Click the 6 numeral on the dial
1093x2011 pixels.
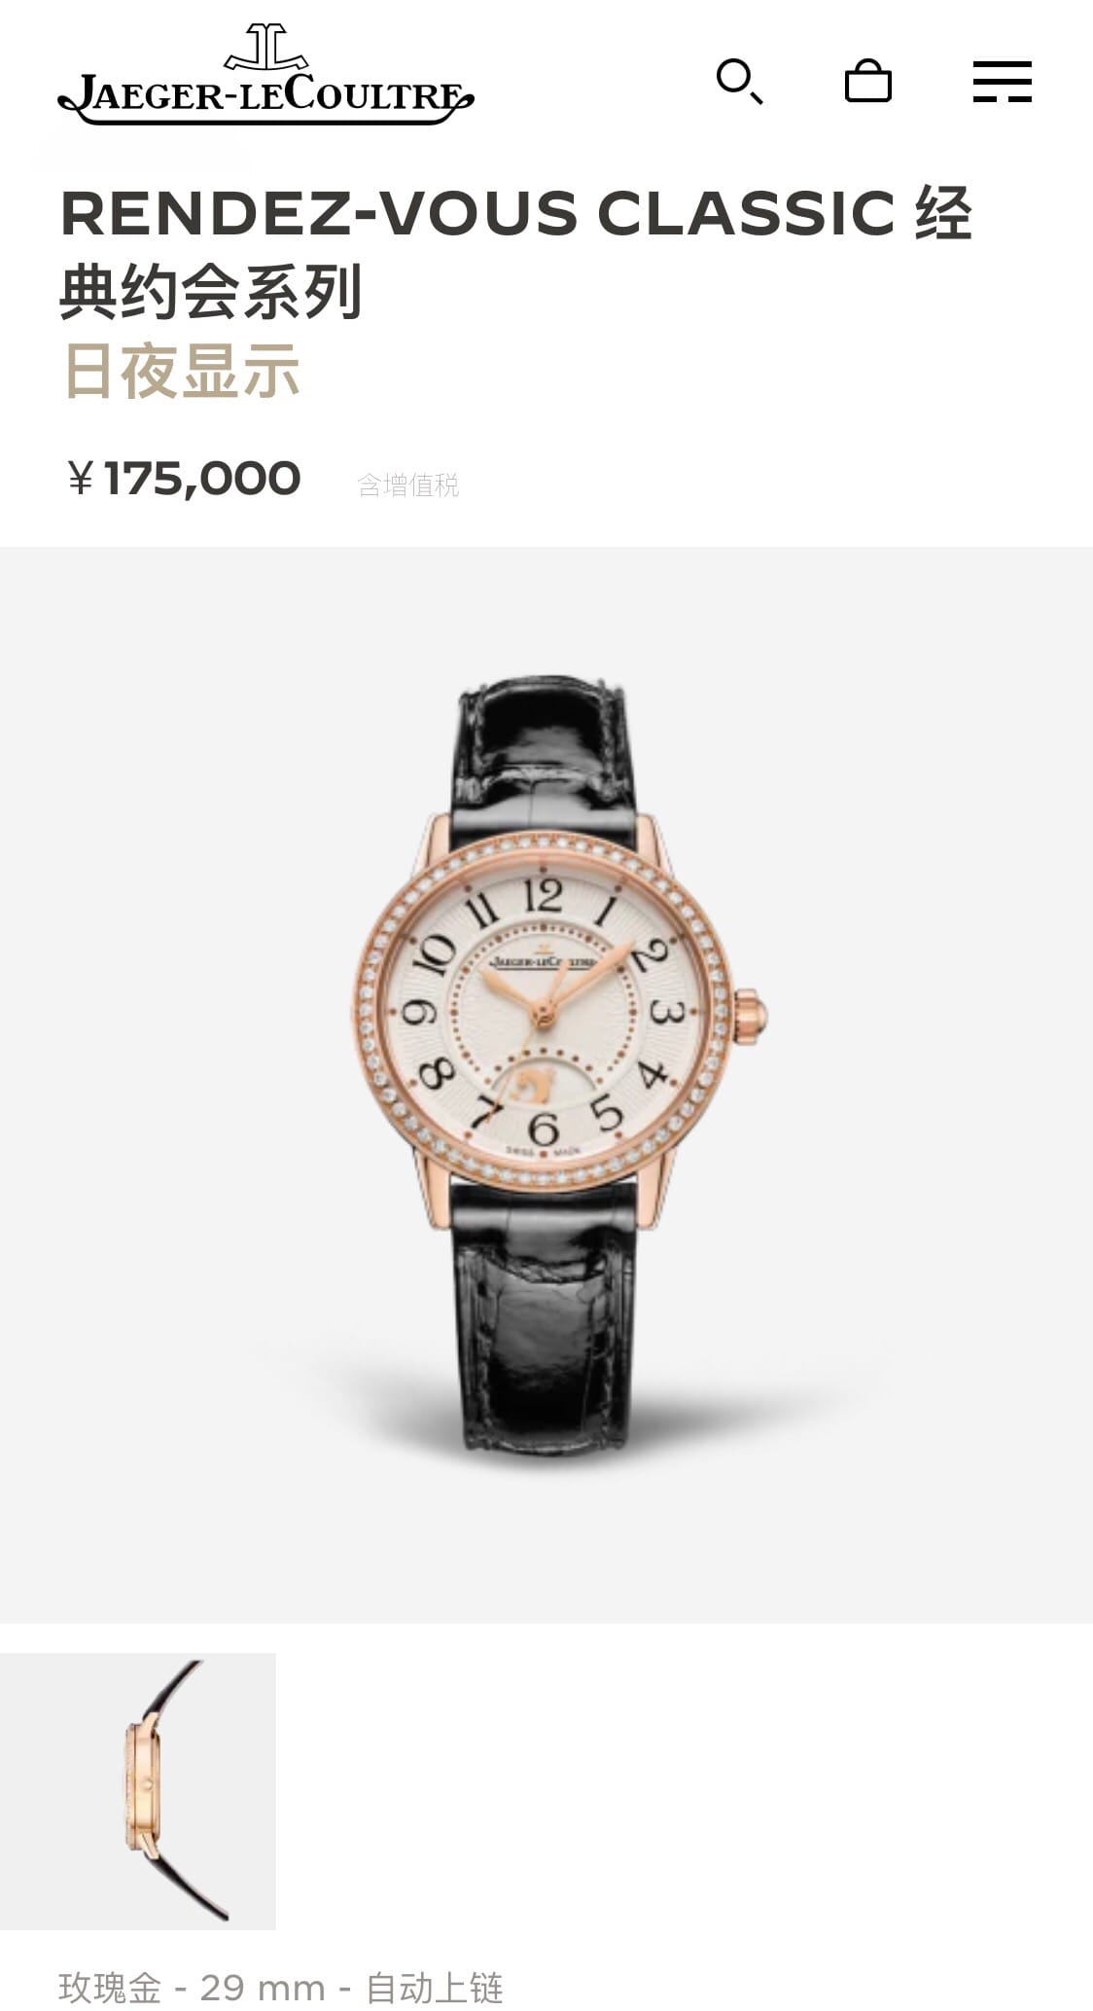pyautogui.click(x=542, y=1129)
